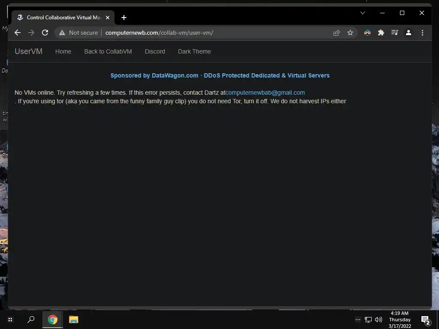Open the taskbar search magnifier

(31, 320)
